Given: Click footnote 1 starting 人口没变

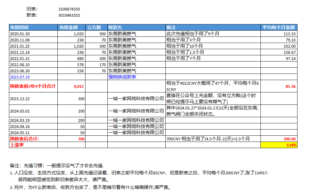Looking at the screenshot, I should 139,173.
